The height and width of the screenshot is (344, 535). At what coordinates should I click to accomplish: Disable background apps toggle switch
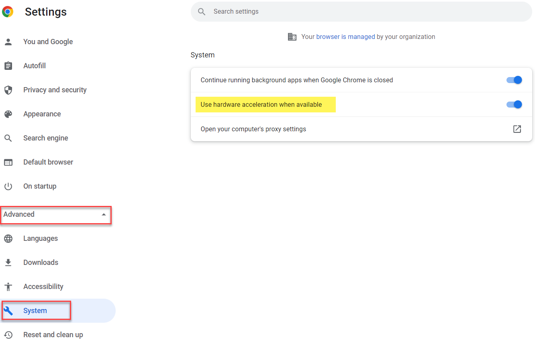click(514, 80)
